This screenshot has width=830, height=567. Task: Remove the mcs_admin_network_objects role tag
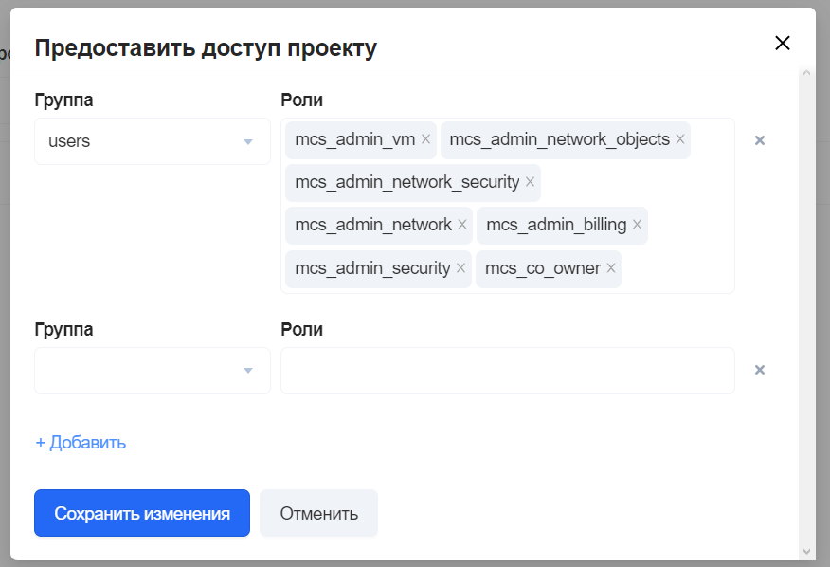[680, 139]
